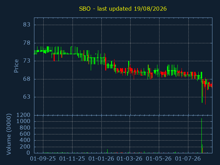Click the 01-03-26 date label
Viewport: 220px width, 165px height.
coord(130,159)
